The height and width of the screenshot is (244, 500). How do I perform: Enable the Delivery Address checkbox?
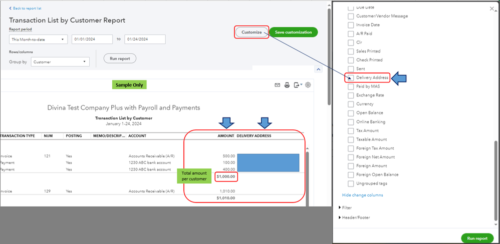click(x=351, y=77)
